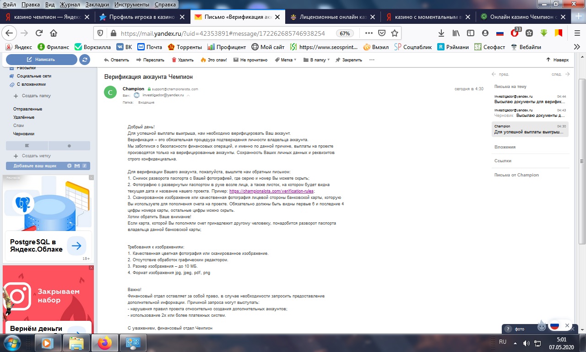586x352 pixels.
Task: Close the PostgreSQL ad with its X
Action: pos(91,177)
